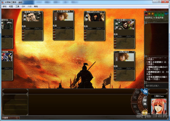This screenshot has height=121, width=170.
Task: Click the armored general portrait on left-edge card
Action: click(7, 57)
